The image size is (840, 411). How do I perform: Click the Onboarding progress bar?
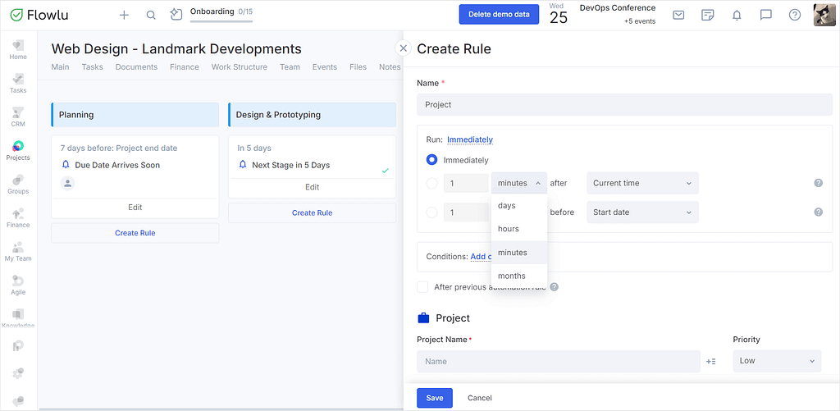[x=221, y=21]
